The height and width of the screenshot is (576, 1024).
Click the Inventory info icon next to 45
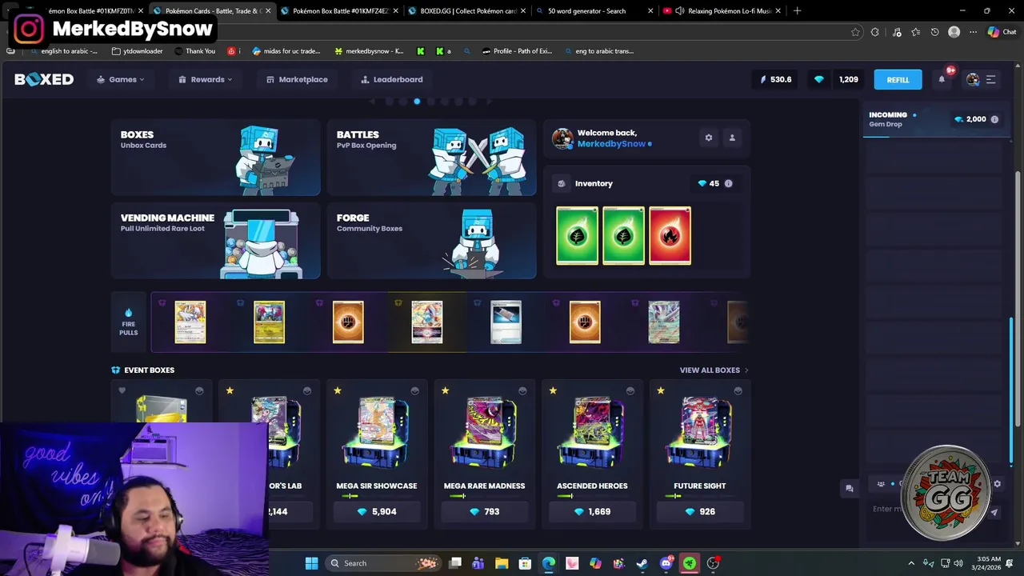[x=728, y=183]
